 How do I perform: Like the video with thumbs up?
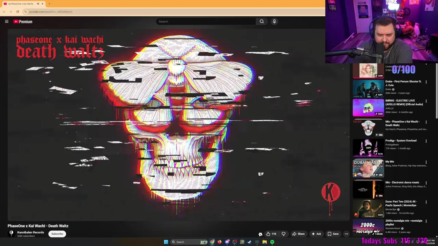coord(271,234)
